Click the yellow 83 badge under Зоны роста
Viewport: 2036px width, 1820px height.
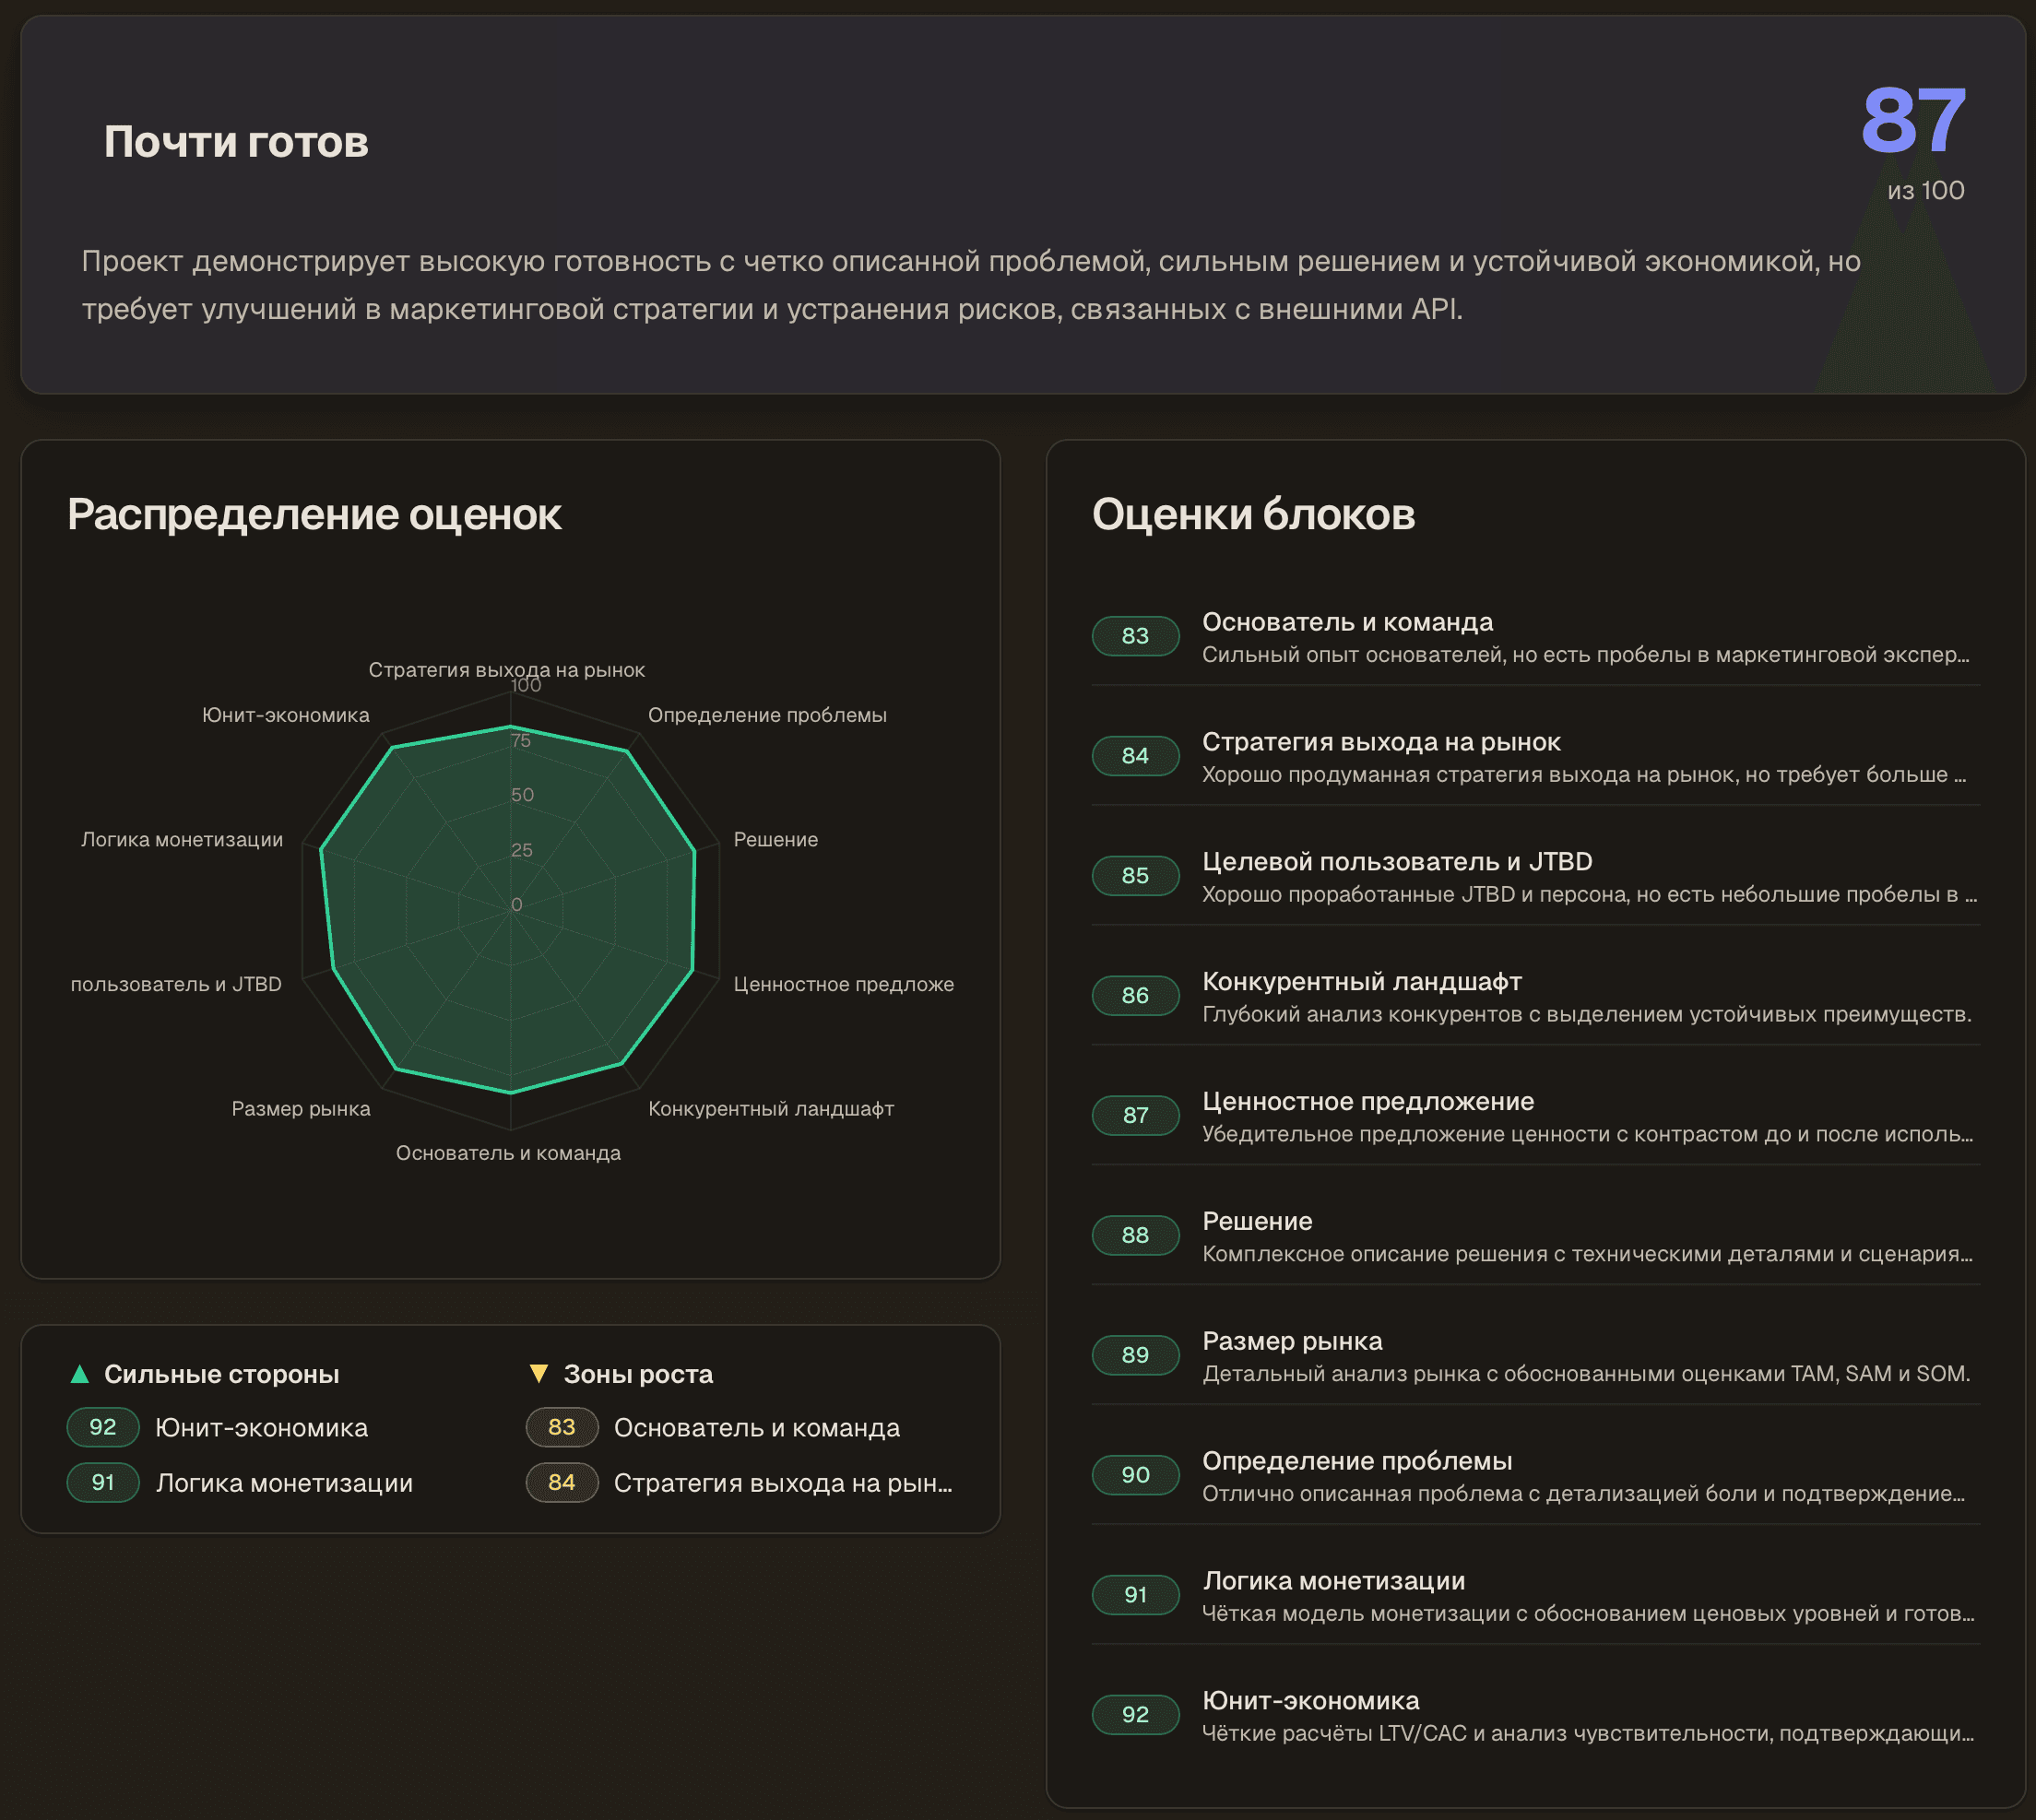click(x=562, y=1427)
